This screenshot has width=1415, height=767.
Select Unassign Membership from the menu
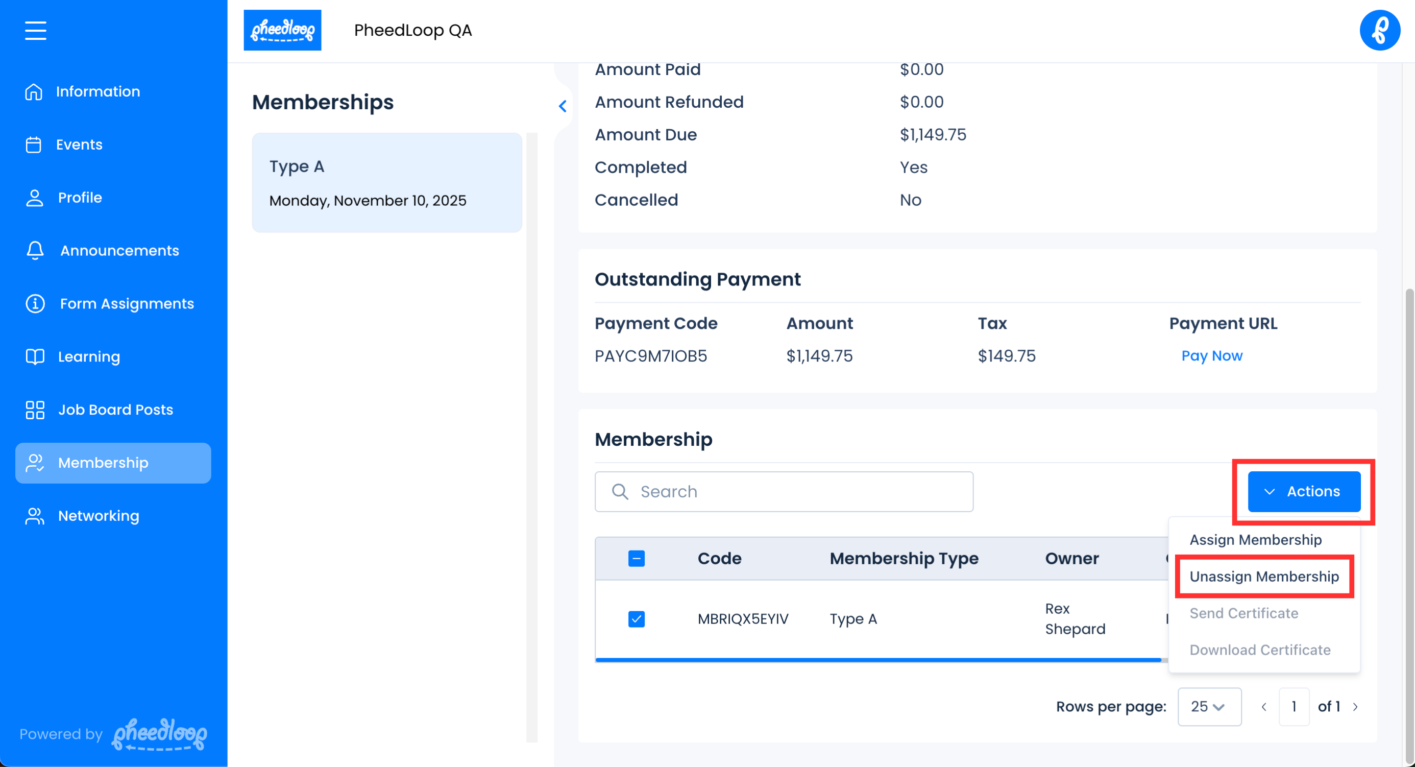pos(1263,577)
